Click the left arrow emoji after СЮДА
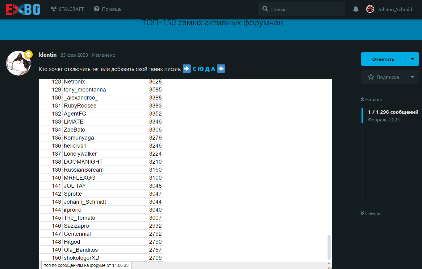Viewport: 422px width, 269px height. click(221, 68)
